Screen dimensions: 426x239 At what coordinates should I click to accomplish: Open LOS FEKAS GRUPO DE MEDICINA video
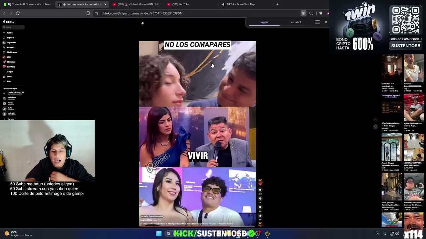[414, 147]
